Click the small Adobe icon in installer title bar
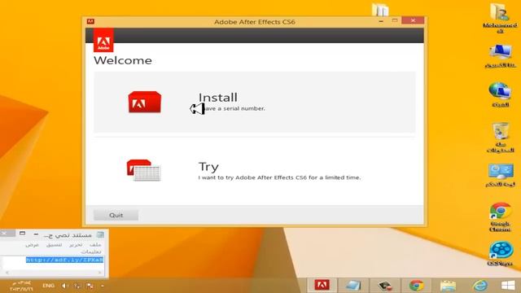521x293 pixels. pos(90,22)
